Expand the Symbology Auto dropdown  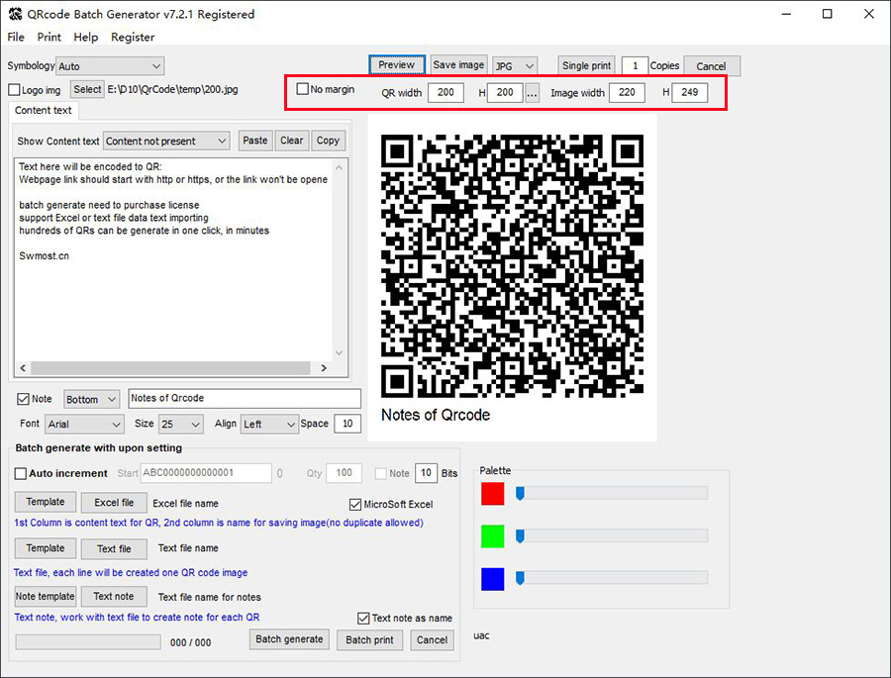coord(110,66)
